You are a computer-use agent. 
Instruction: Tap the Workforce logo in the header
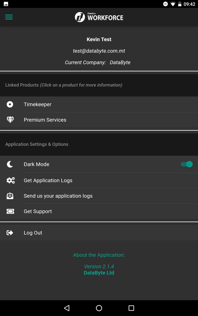99,17
